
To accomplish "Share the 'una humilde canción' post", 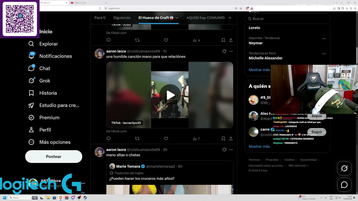I will click(x=231, y=138).
